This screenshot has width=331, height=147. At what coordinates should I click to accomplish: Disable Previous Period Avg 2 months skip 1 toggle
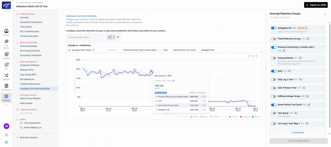pos(273,47)
